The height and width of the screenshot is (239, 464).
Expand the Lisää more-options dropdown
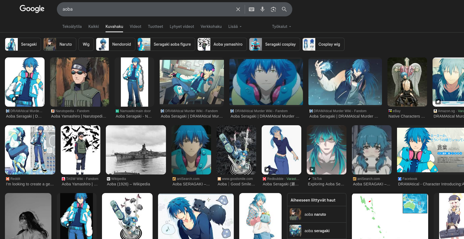tap(235, 27)
